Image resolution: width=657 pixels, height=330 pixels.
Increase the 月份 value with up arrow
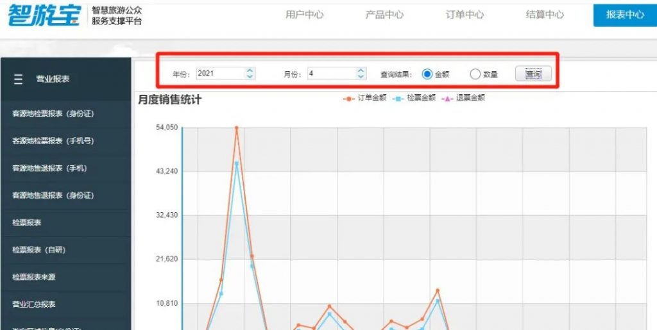[x=361, y=70]
